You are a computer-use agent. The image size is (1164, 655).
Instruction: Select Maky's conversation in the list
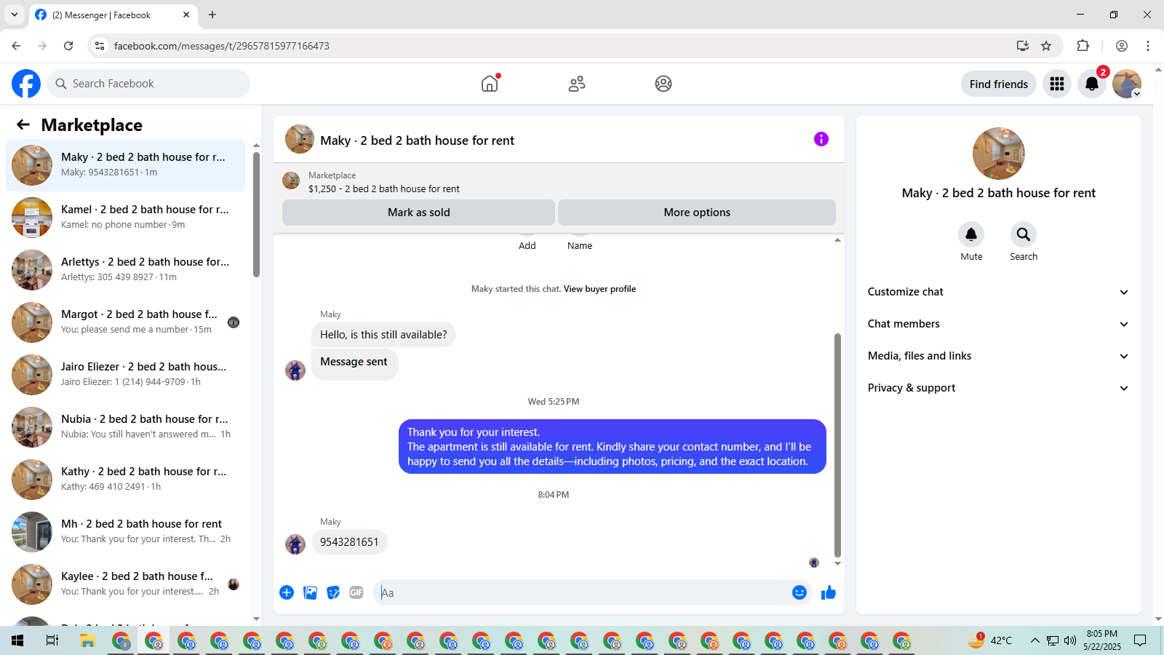coord(125,165)
